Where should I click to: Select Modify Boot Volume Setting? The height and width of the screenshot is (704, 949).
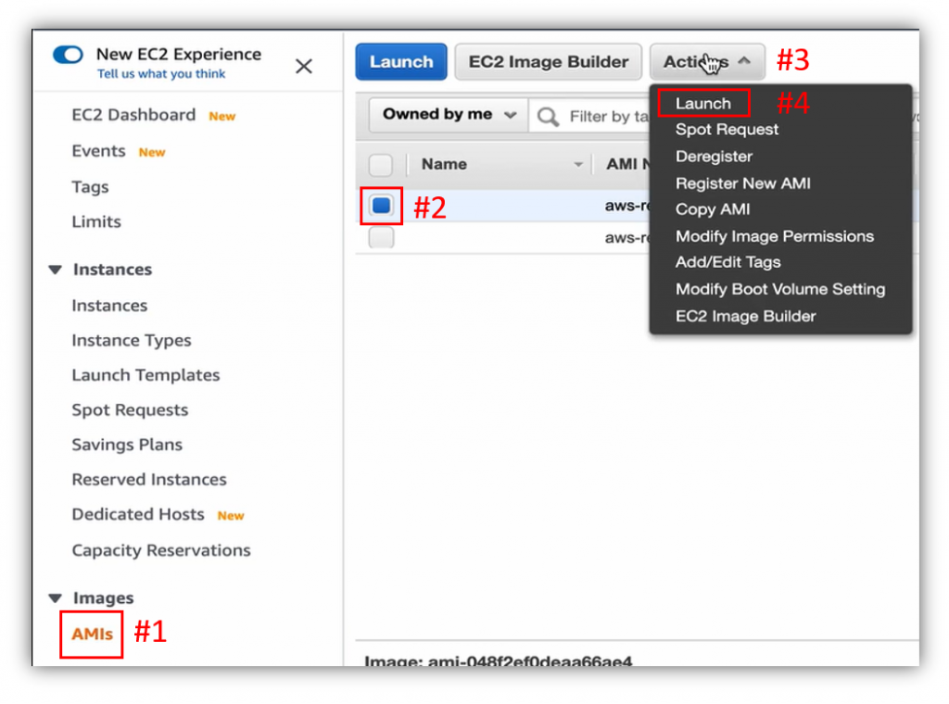click(780, 289)
